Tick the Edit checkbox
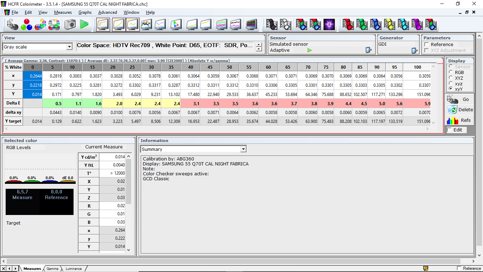The width and height of the screenshot is (483, 272). tap(449, 130)
